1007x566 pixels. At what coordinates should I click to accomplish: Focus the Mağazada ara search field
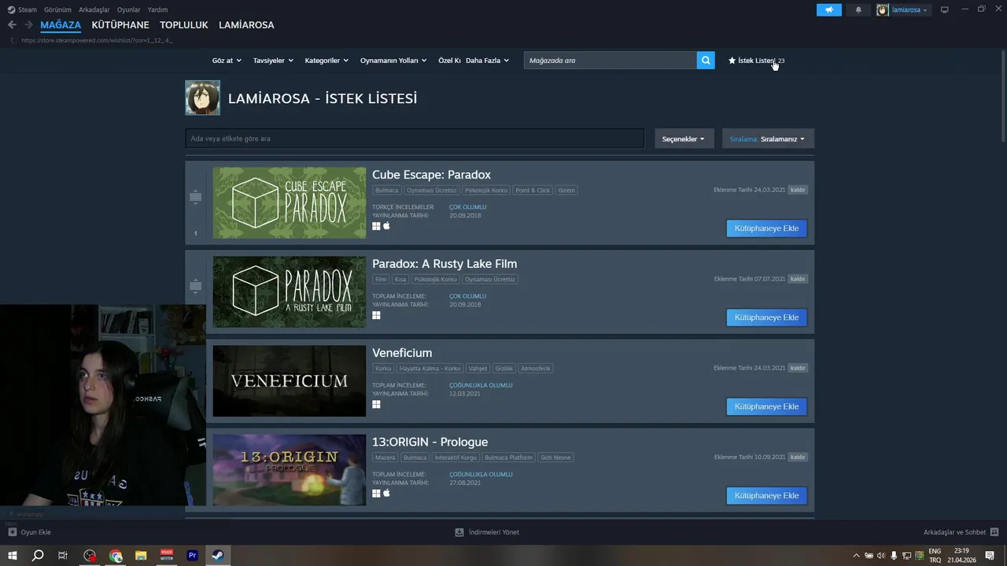tap(610, 61)
